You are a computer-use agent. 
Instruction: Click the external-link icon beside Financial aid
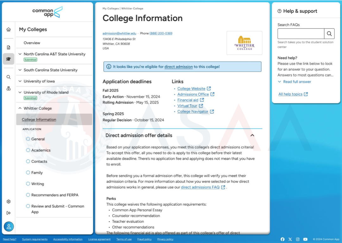coord(202,100)
